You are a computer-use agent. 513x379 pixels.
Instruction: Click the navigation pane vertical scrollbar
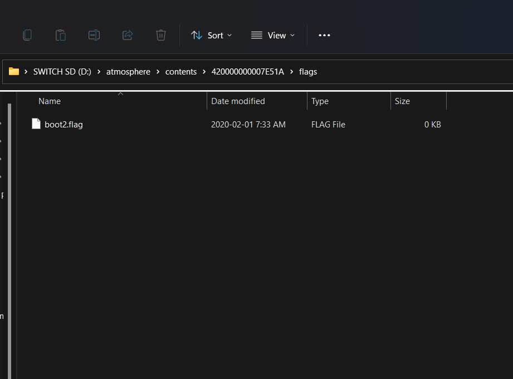pyautogui.click(x=9, y=241)
